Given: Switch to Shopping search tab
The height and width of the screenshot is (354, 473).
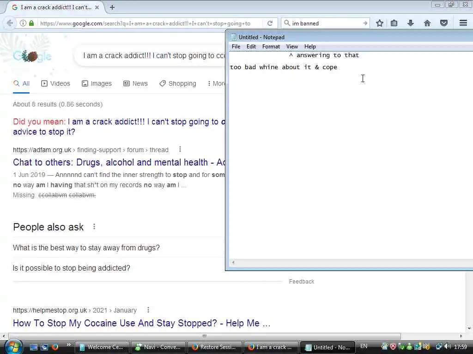Looking at the screenshot, I should point(178,83).
